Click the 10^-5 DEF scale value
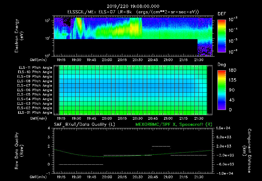This screenshot has height=181, width=262. point(233,41)
